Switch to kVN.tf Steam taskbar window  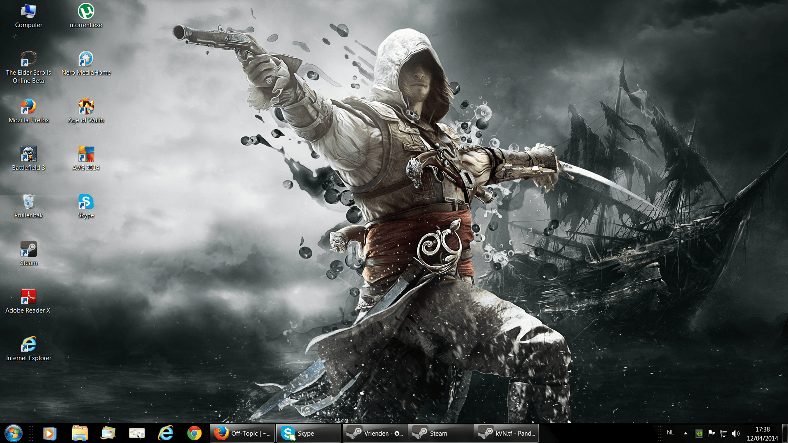[x=506, y=433]
